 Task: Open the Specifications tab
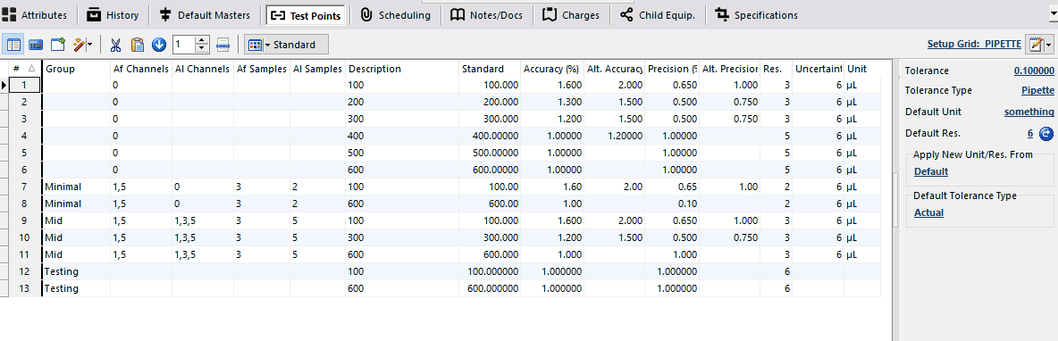(756, 15)
